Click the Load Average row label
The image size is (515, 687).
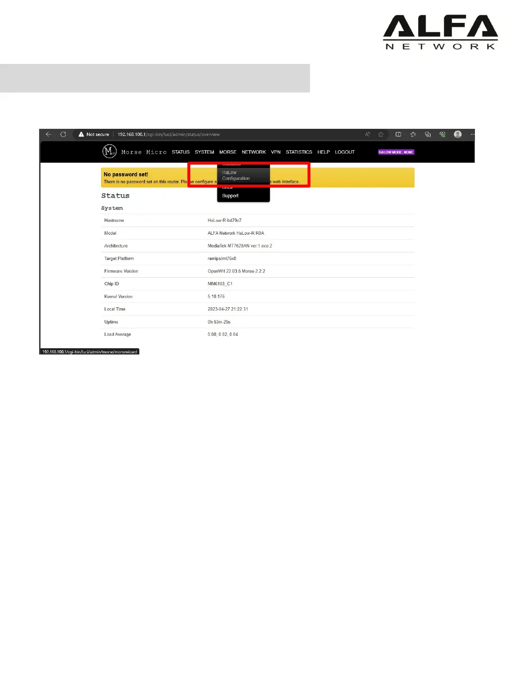tap(117, 334)
